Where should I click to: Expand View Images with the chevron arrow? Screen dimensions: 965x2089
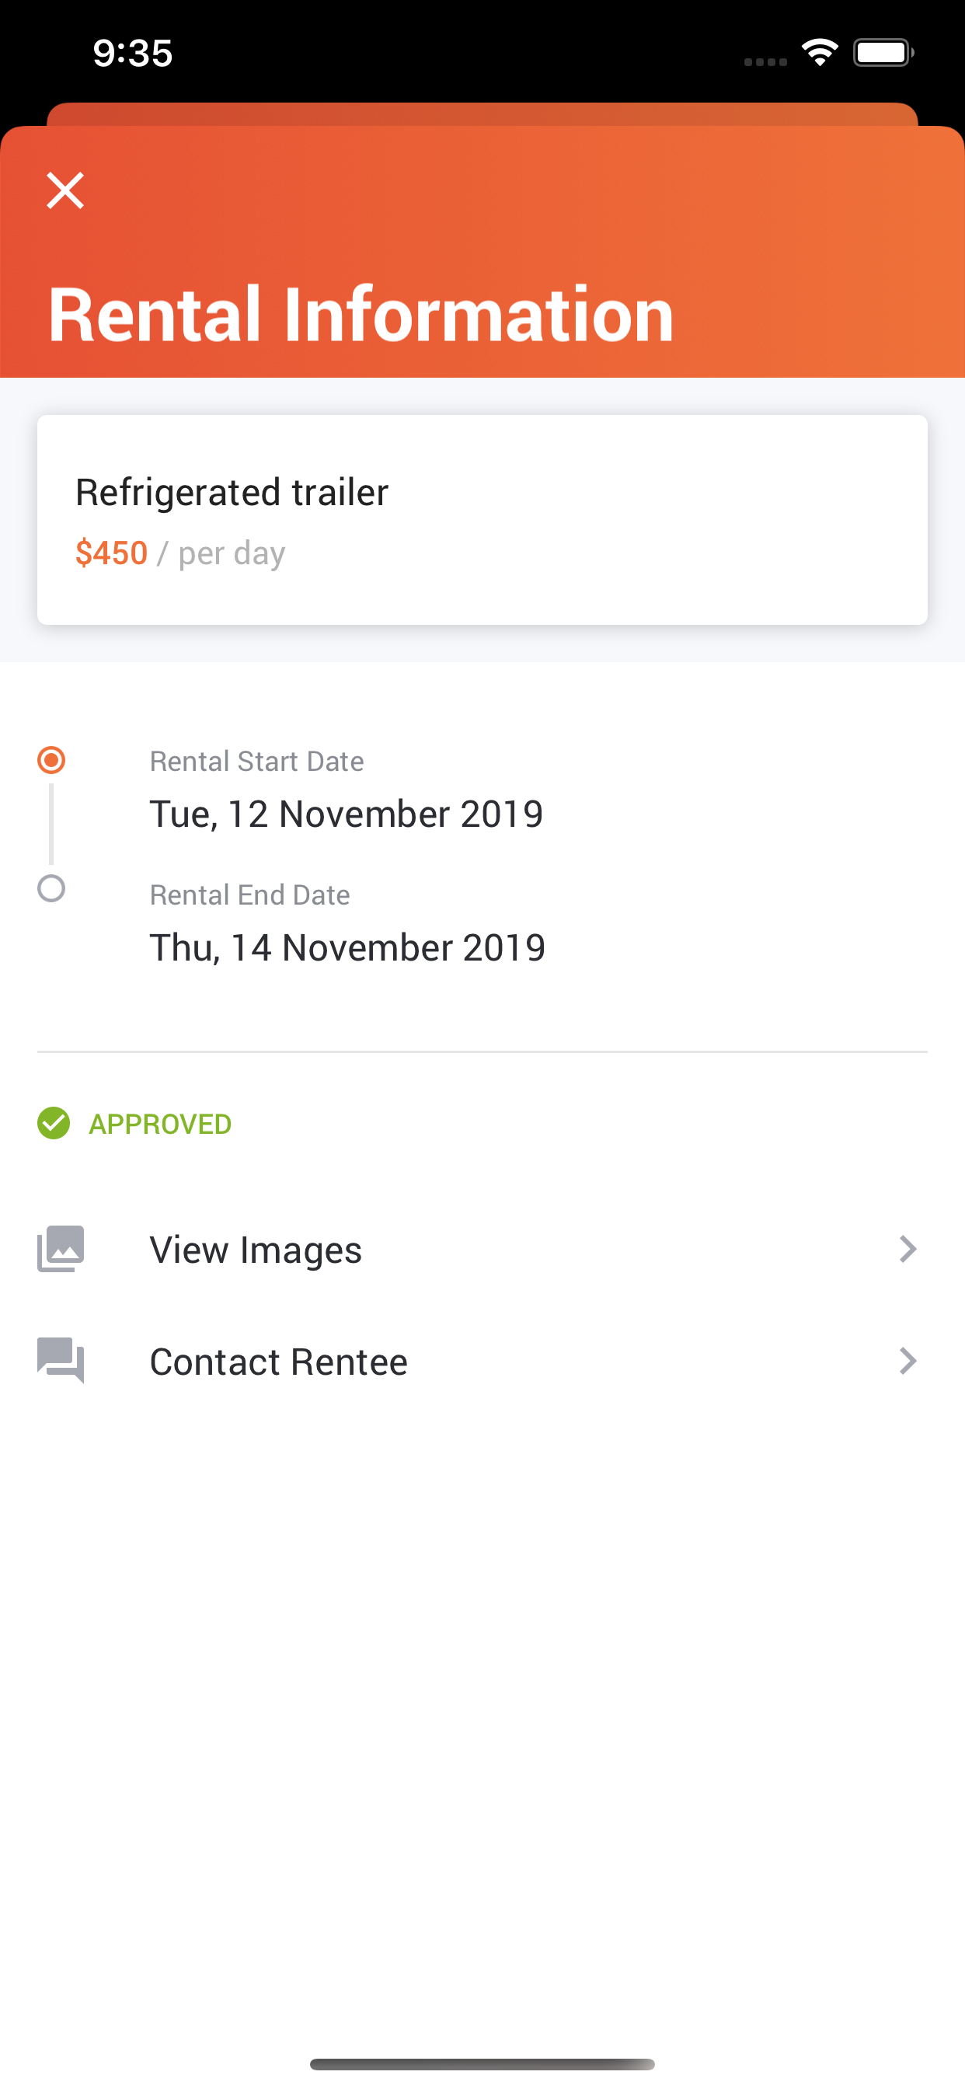point(908,1249)
